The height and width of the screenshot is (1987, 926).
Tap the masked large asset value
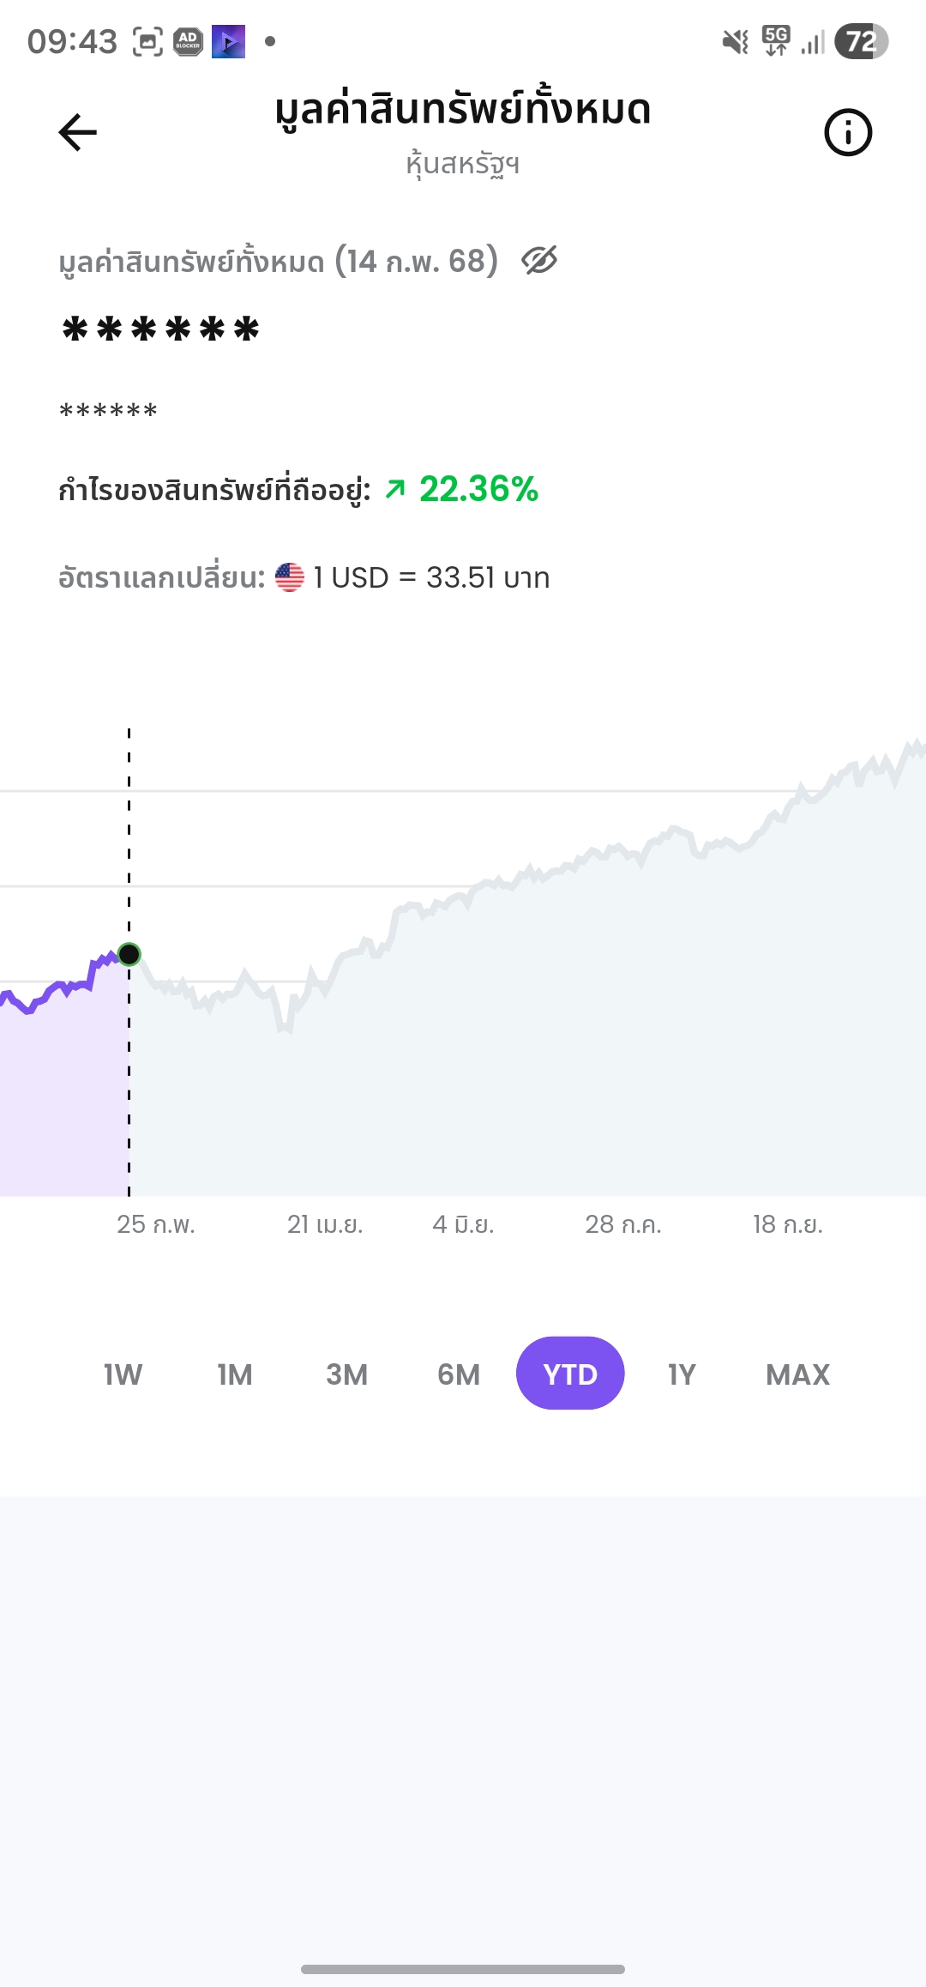161,330
